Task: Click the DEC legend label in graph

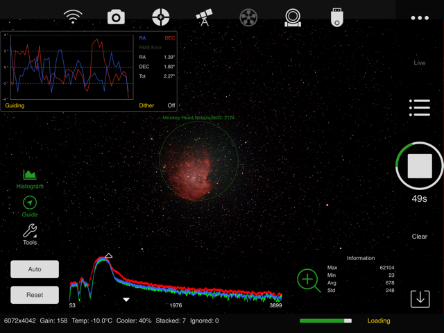Action: [x=169, y=38]
